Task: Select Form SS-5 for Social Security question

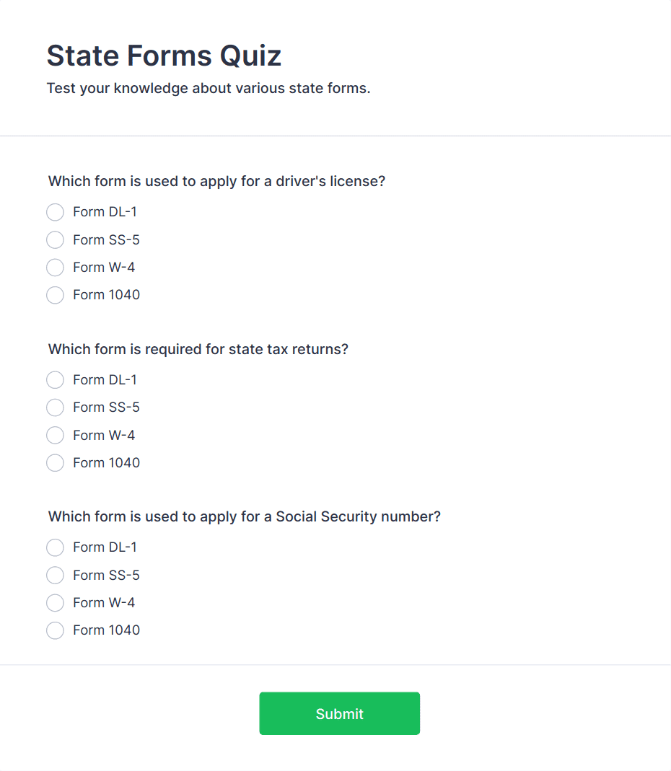Action: coord(55,576)
